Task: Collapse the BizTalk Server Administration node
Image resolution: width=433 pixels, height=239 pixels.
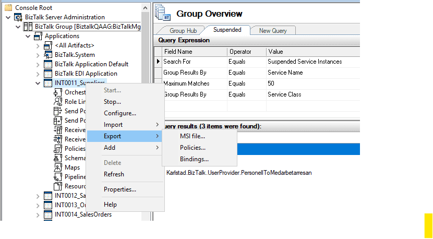Action: (x=8, y=17)
